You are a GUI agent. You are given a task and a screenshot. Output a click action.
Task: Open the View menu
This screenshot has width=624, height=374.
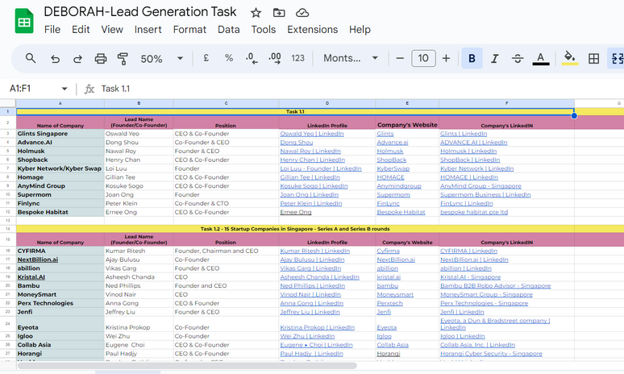[x=112, y=30]
